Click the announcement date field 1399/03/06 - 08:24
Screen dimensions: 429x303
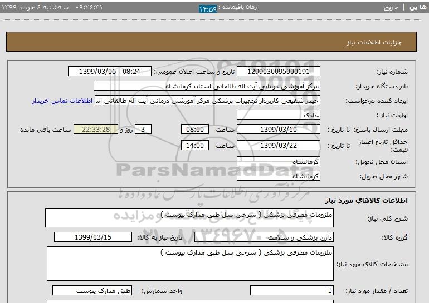point(109,72)
